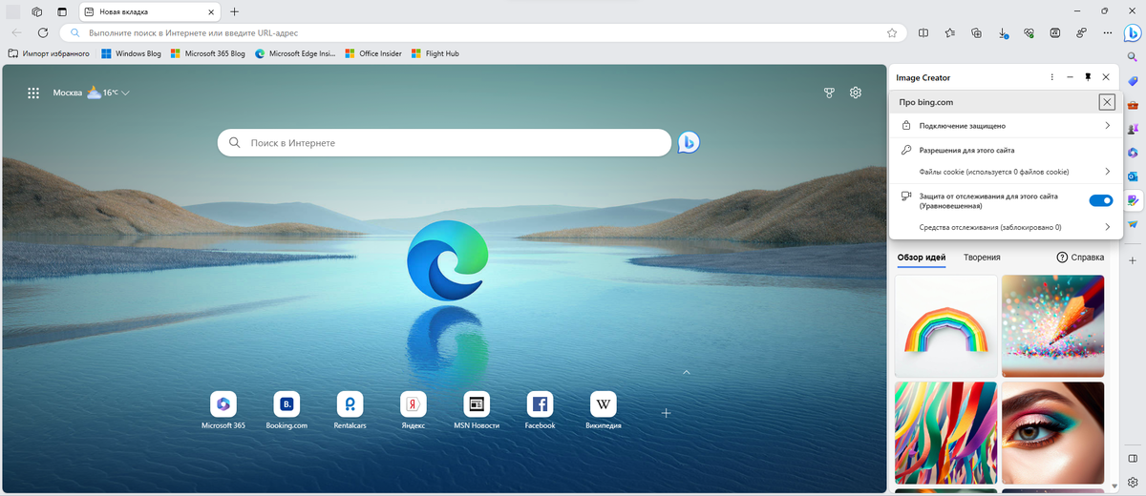The image size is (1146, 496).
Task: Expand Файлы cookie details arrow
Action: tap(1107, 172)
